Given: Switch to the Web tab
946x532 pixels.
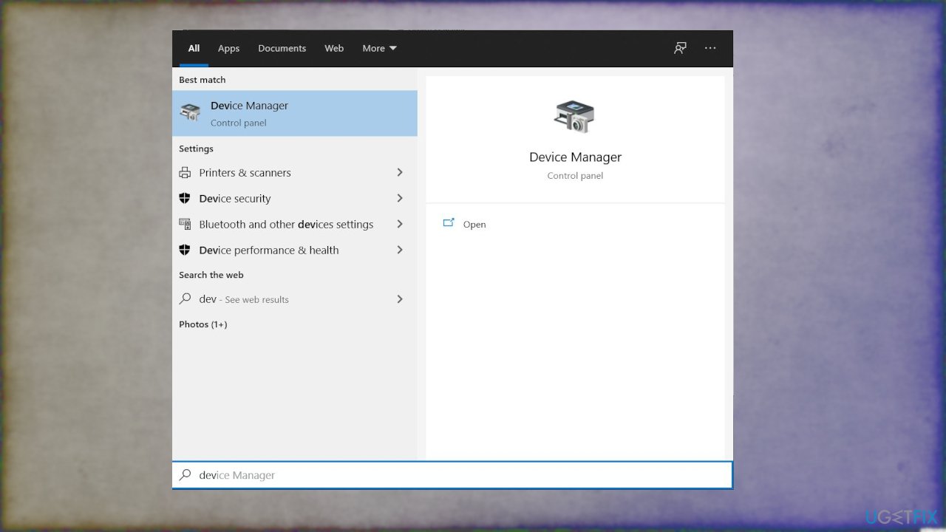Looking at the screenshot, I should tap(334, 48).
